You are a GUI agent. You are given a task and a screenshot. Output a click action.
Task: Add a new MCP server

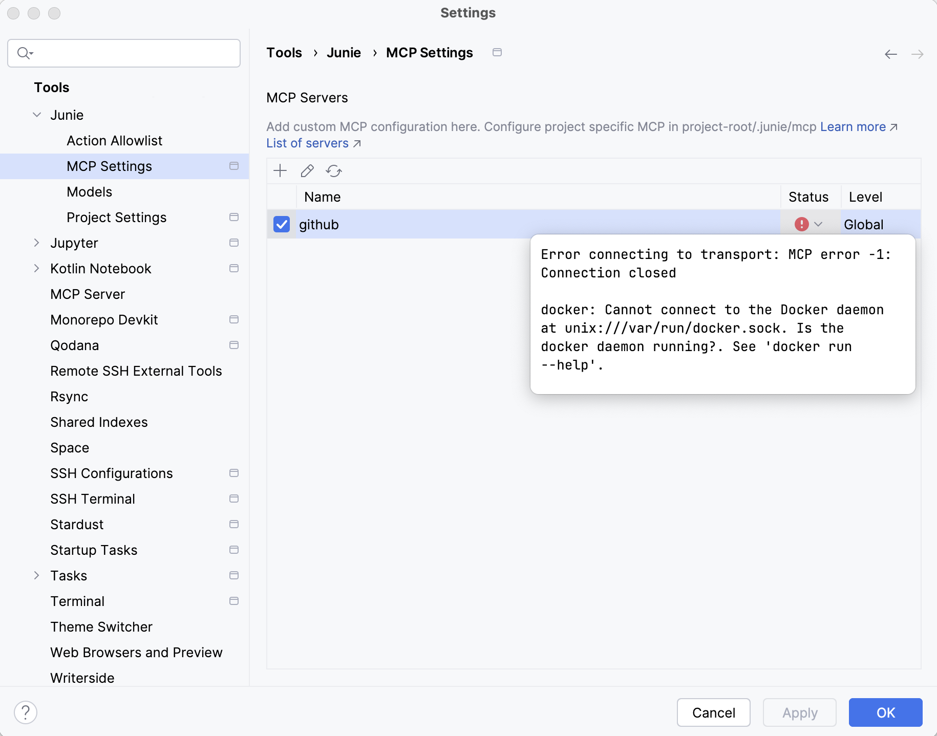pyautogui.click(x=280, y=170)
